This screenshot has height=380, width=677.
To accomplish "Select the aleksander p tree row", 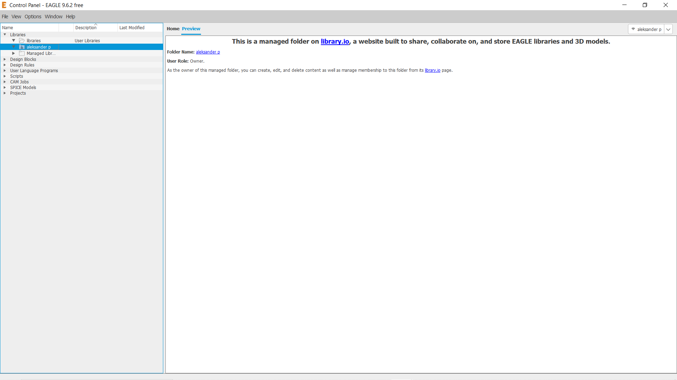I will (81, 47).
